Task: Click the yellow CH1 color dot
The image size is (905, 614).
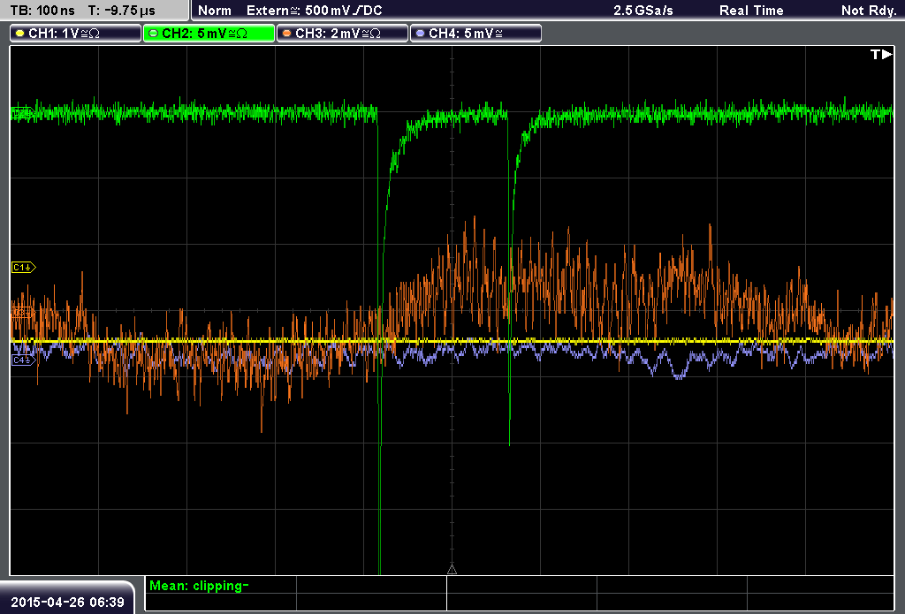Action: [x=20, y=34]
